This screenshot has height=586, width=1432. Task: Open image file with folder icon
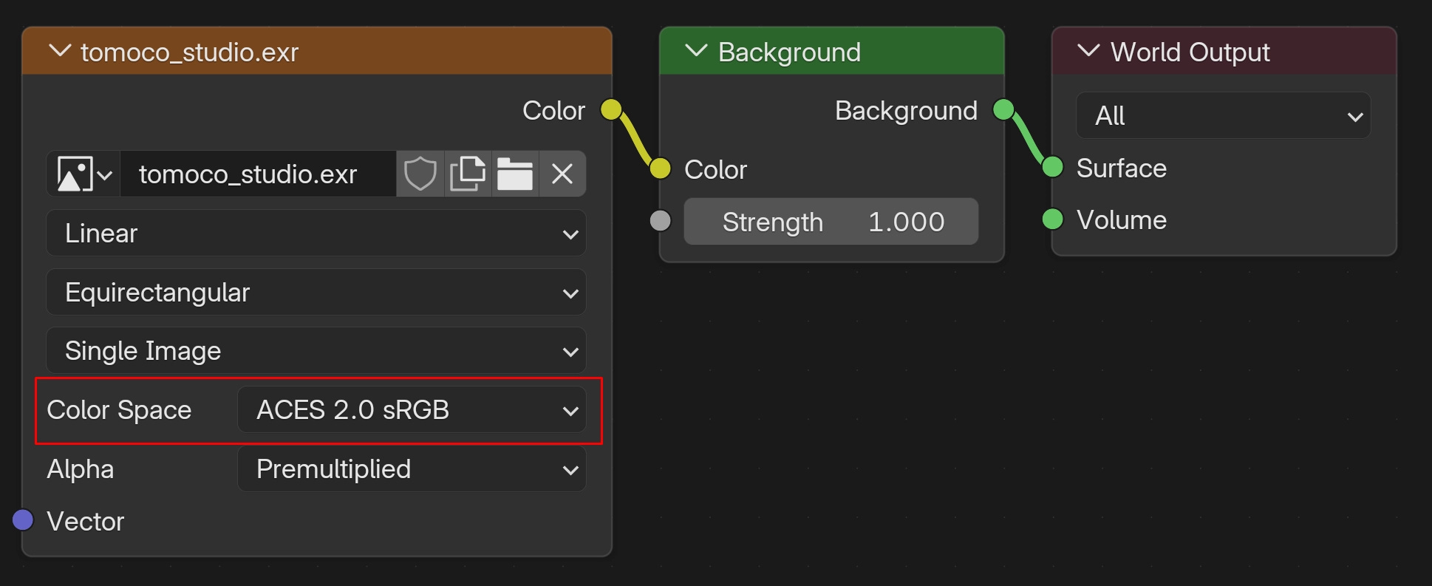coord(515,174)
